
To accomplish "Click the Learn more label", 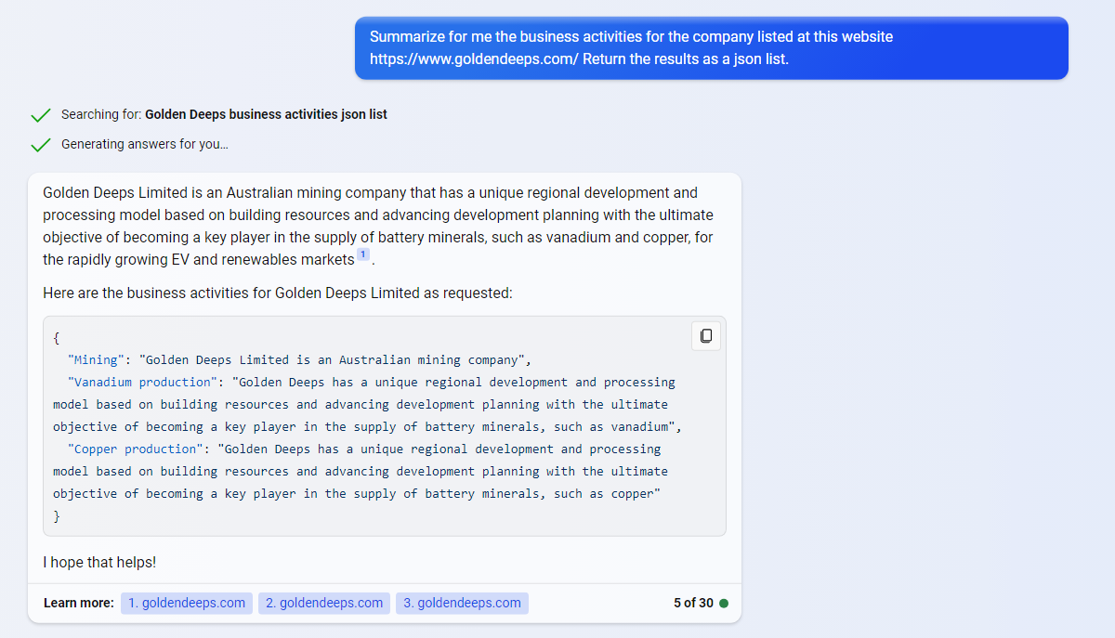I will [x=79, y=604].
